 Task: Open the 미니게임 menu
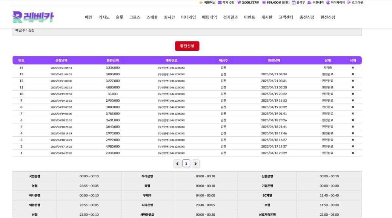click(188, 17)
